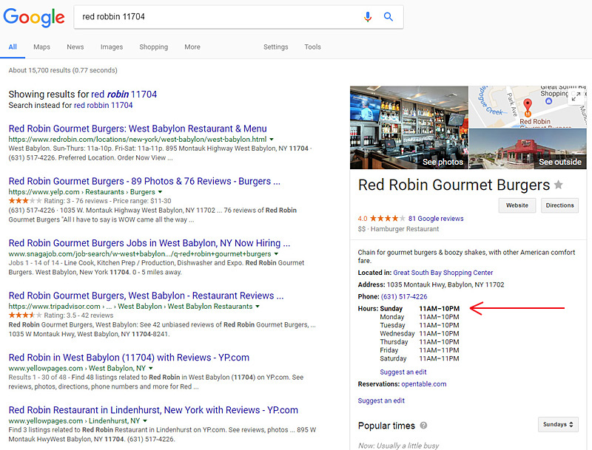Viewport: 592px width, 450px height.
Task: Open the West Babylon Restaurant & Menu result
Action: tap(138, 129)
